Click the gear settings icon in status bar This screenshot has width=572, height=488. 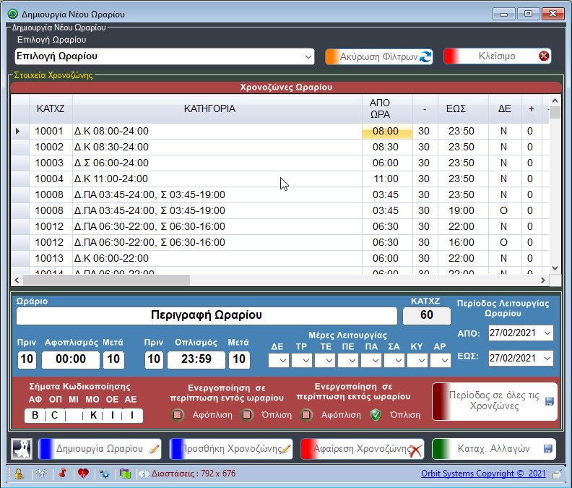click(x=105, y=474)
